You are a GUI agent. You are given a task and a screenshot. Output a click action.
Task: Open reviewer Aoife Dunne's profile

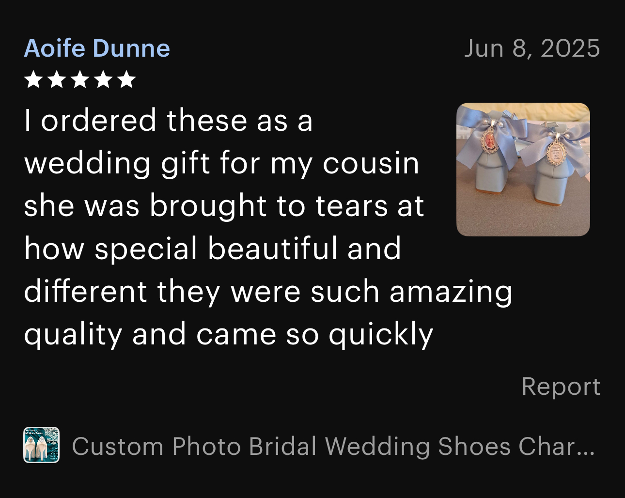pos(97,48)
